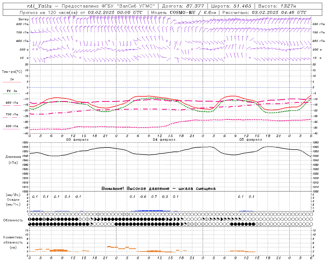Click warning "Внимание! Высокое давление — шкала смещена"

click(x=158, y=189)
